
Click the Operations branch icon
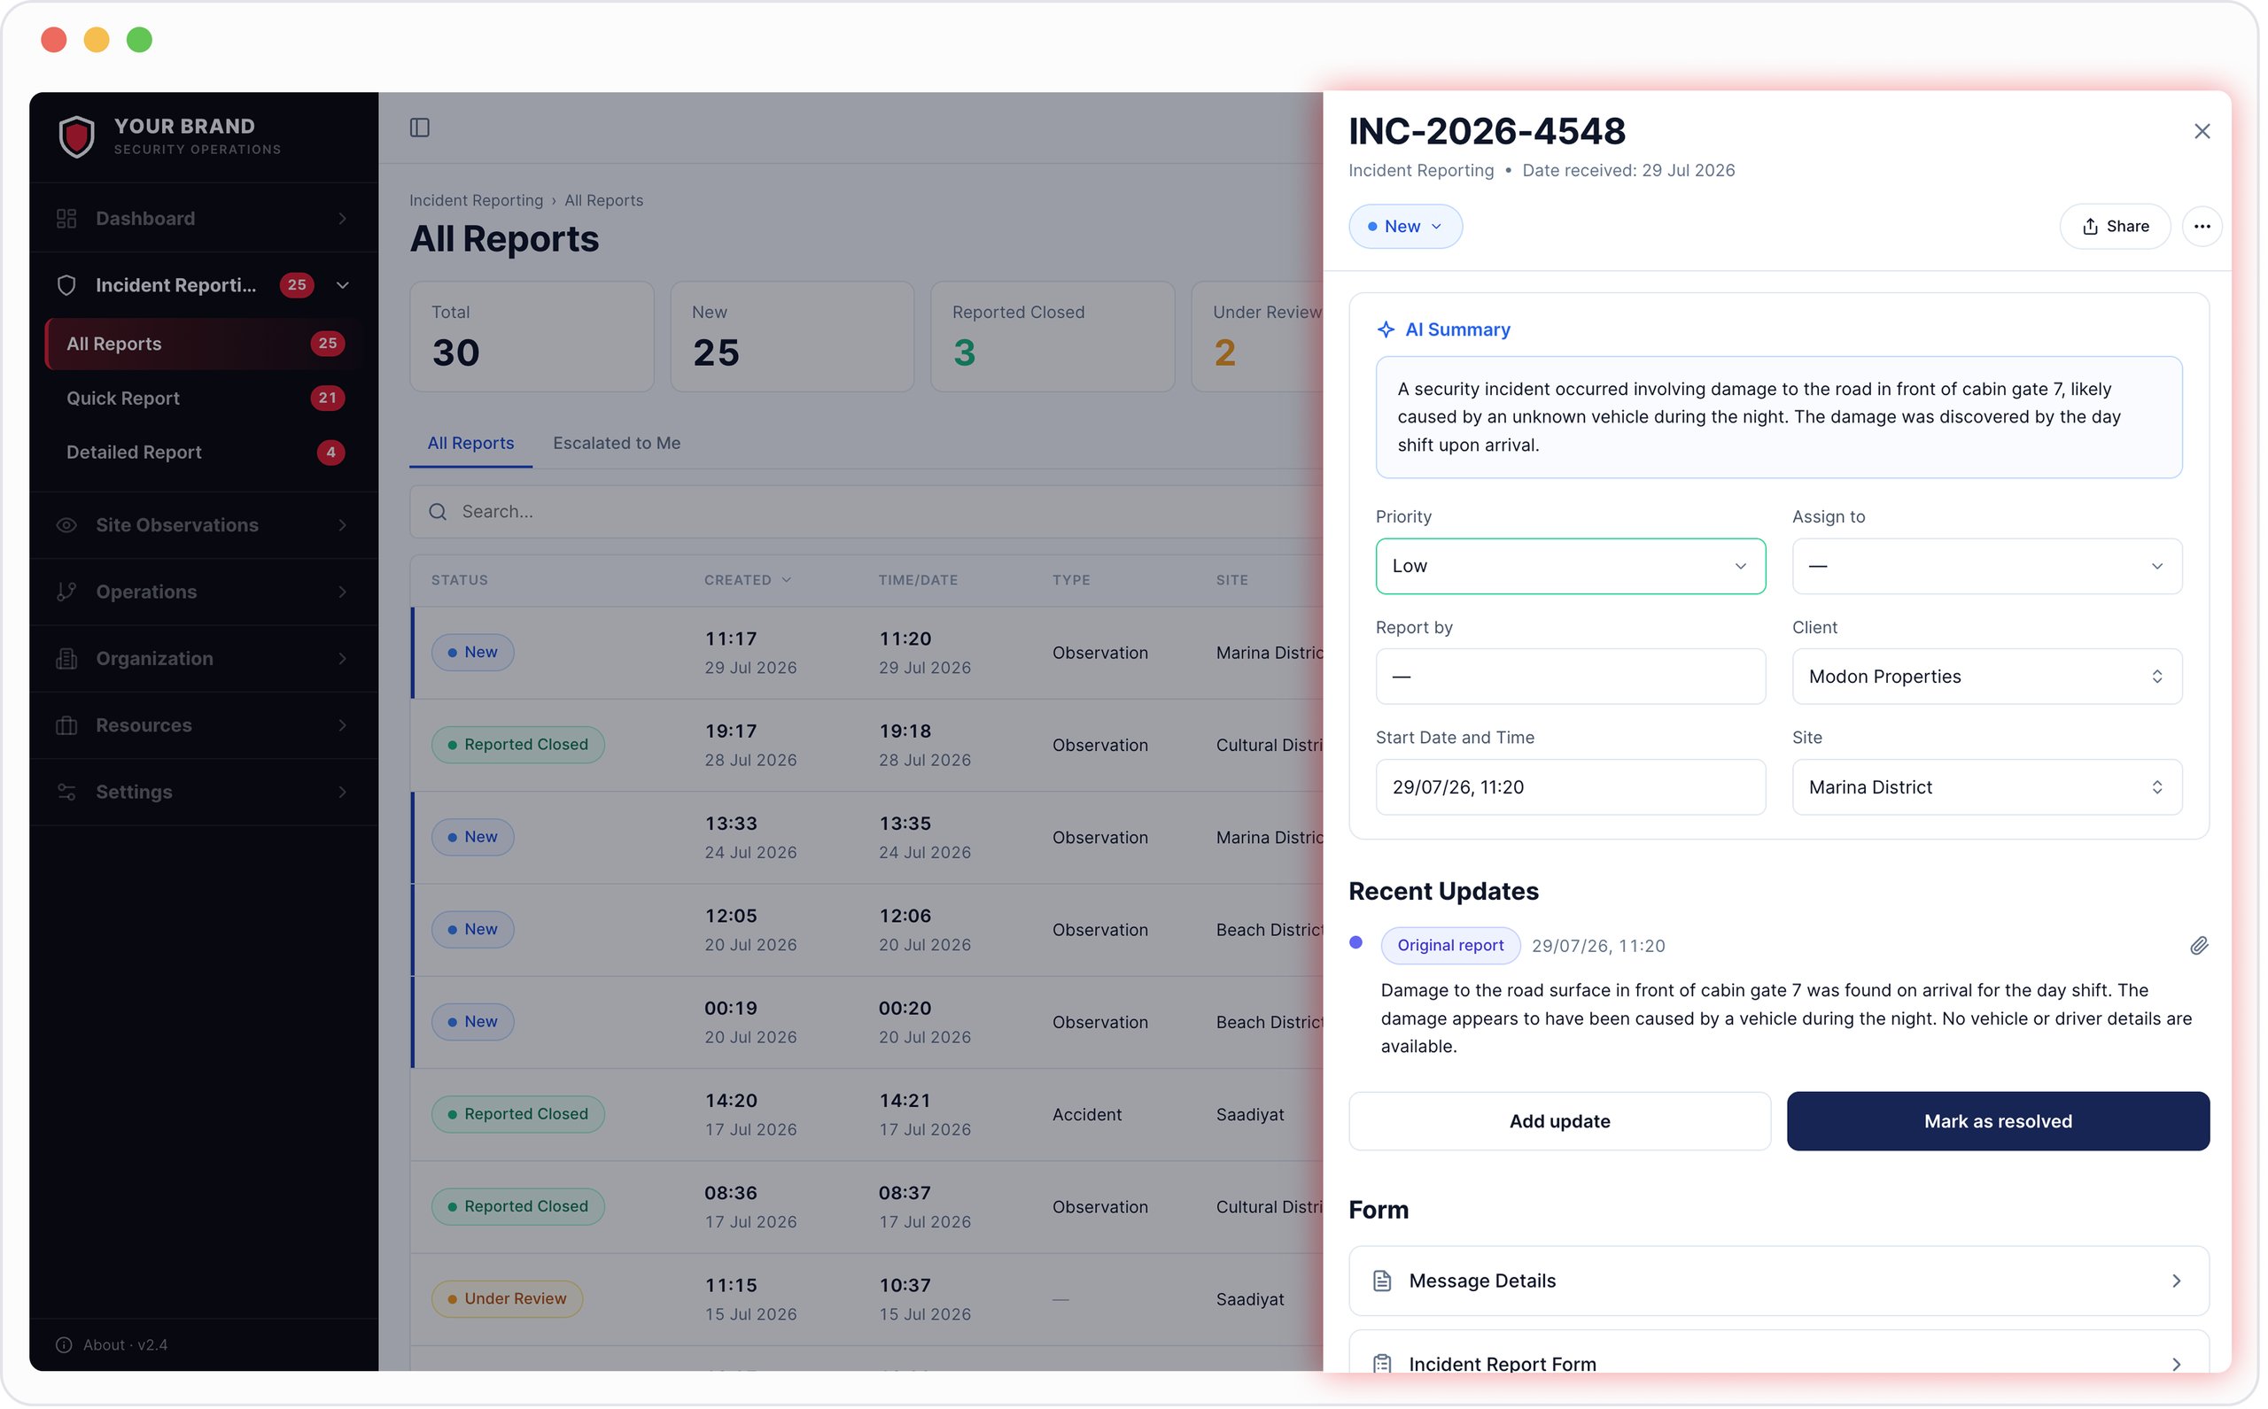66,592
